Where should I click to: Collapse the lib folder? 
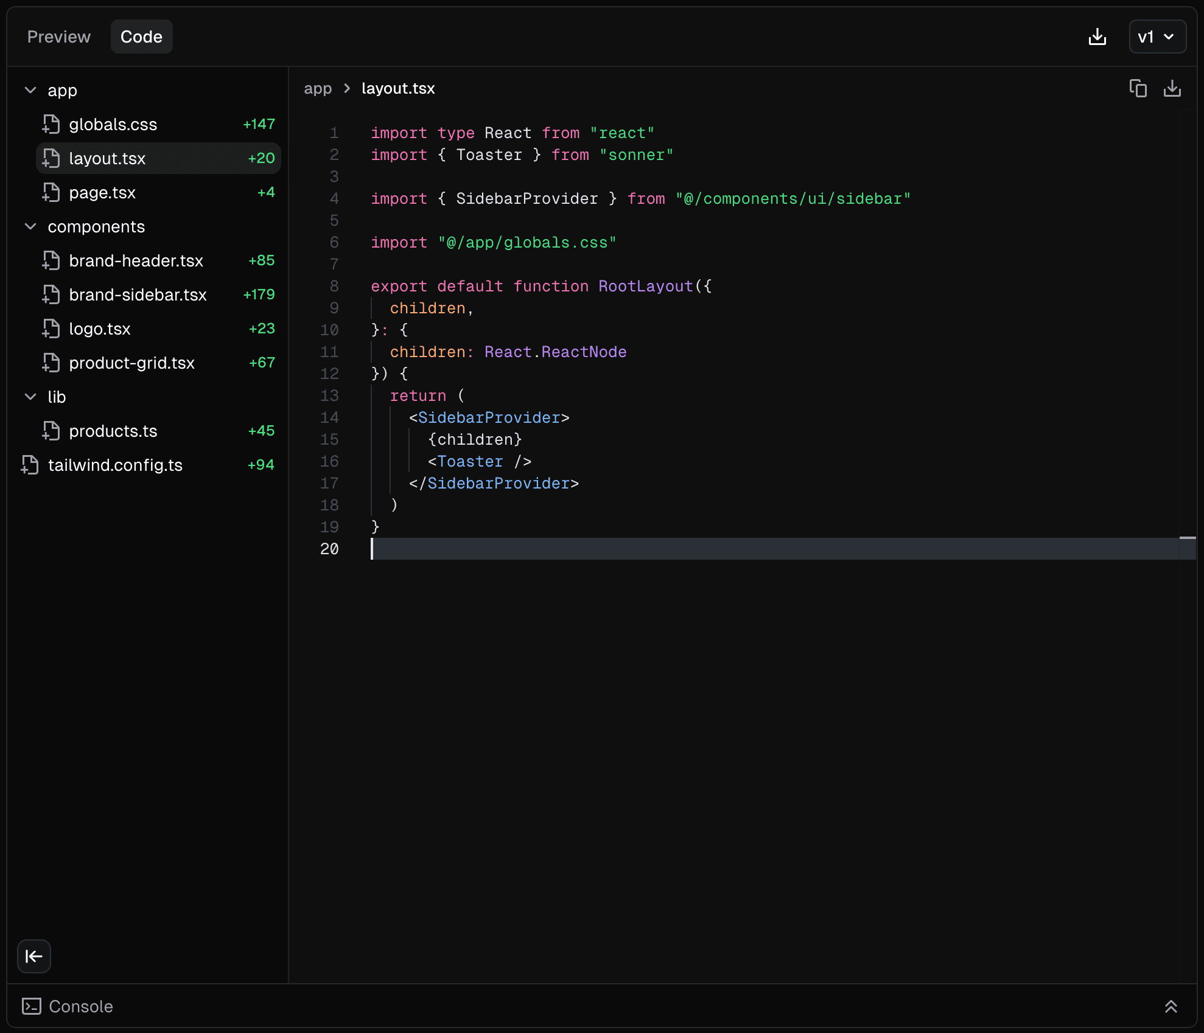tap(30, 397)
